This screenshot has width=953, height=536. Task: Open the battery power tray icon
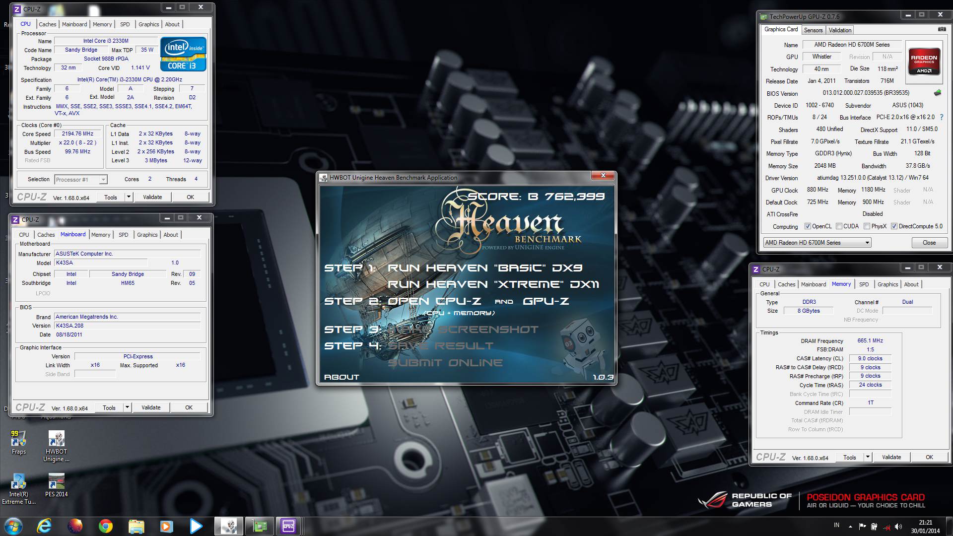point(874,527)
